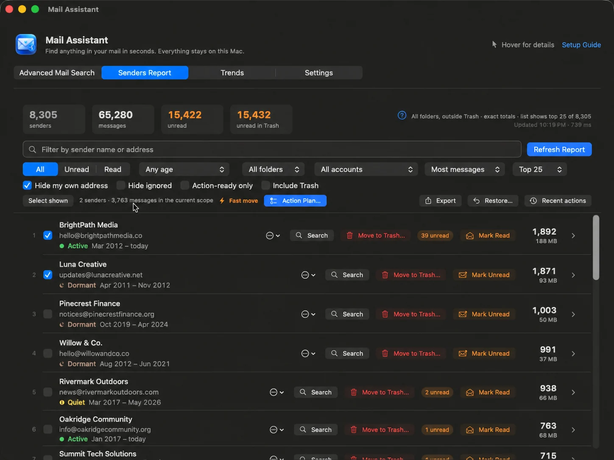Expand the Most messages sort dropdown
Viewport: 614px width, 460px height.
pos(465,169)
